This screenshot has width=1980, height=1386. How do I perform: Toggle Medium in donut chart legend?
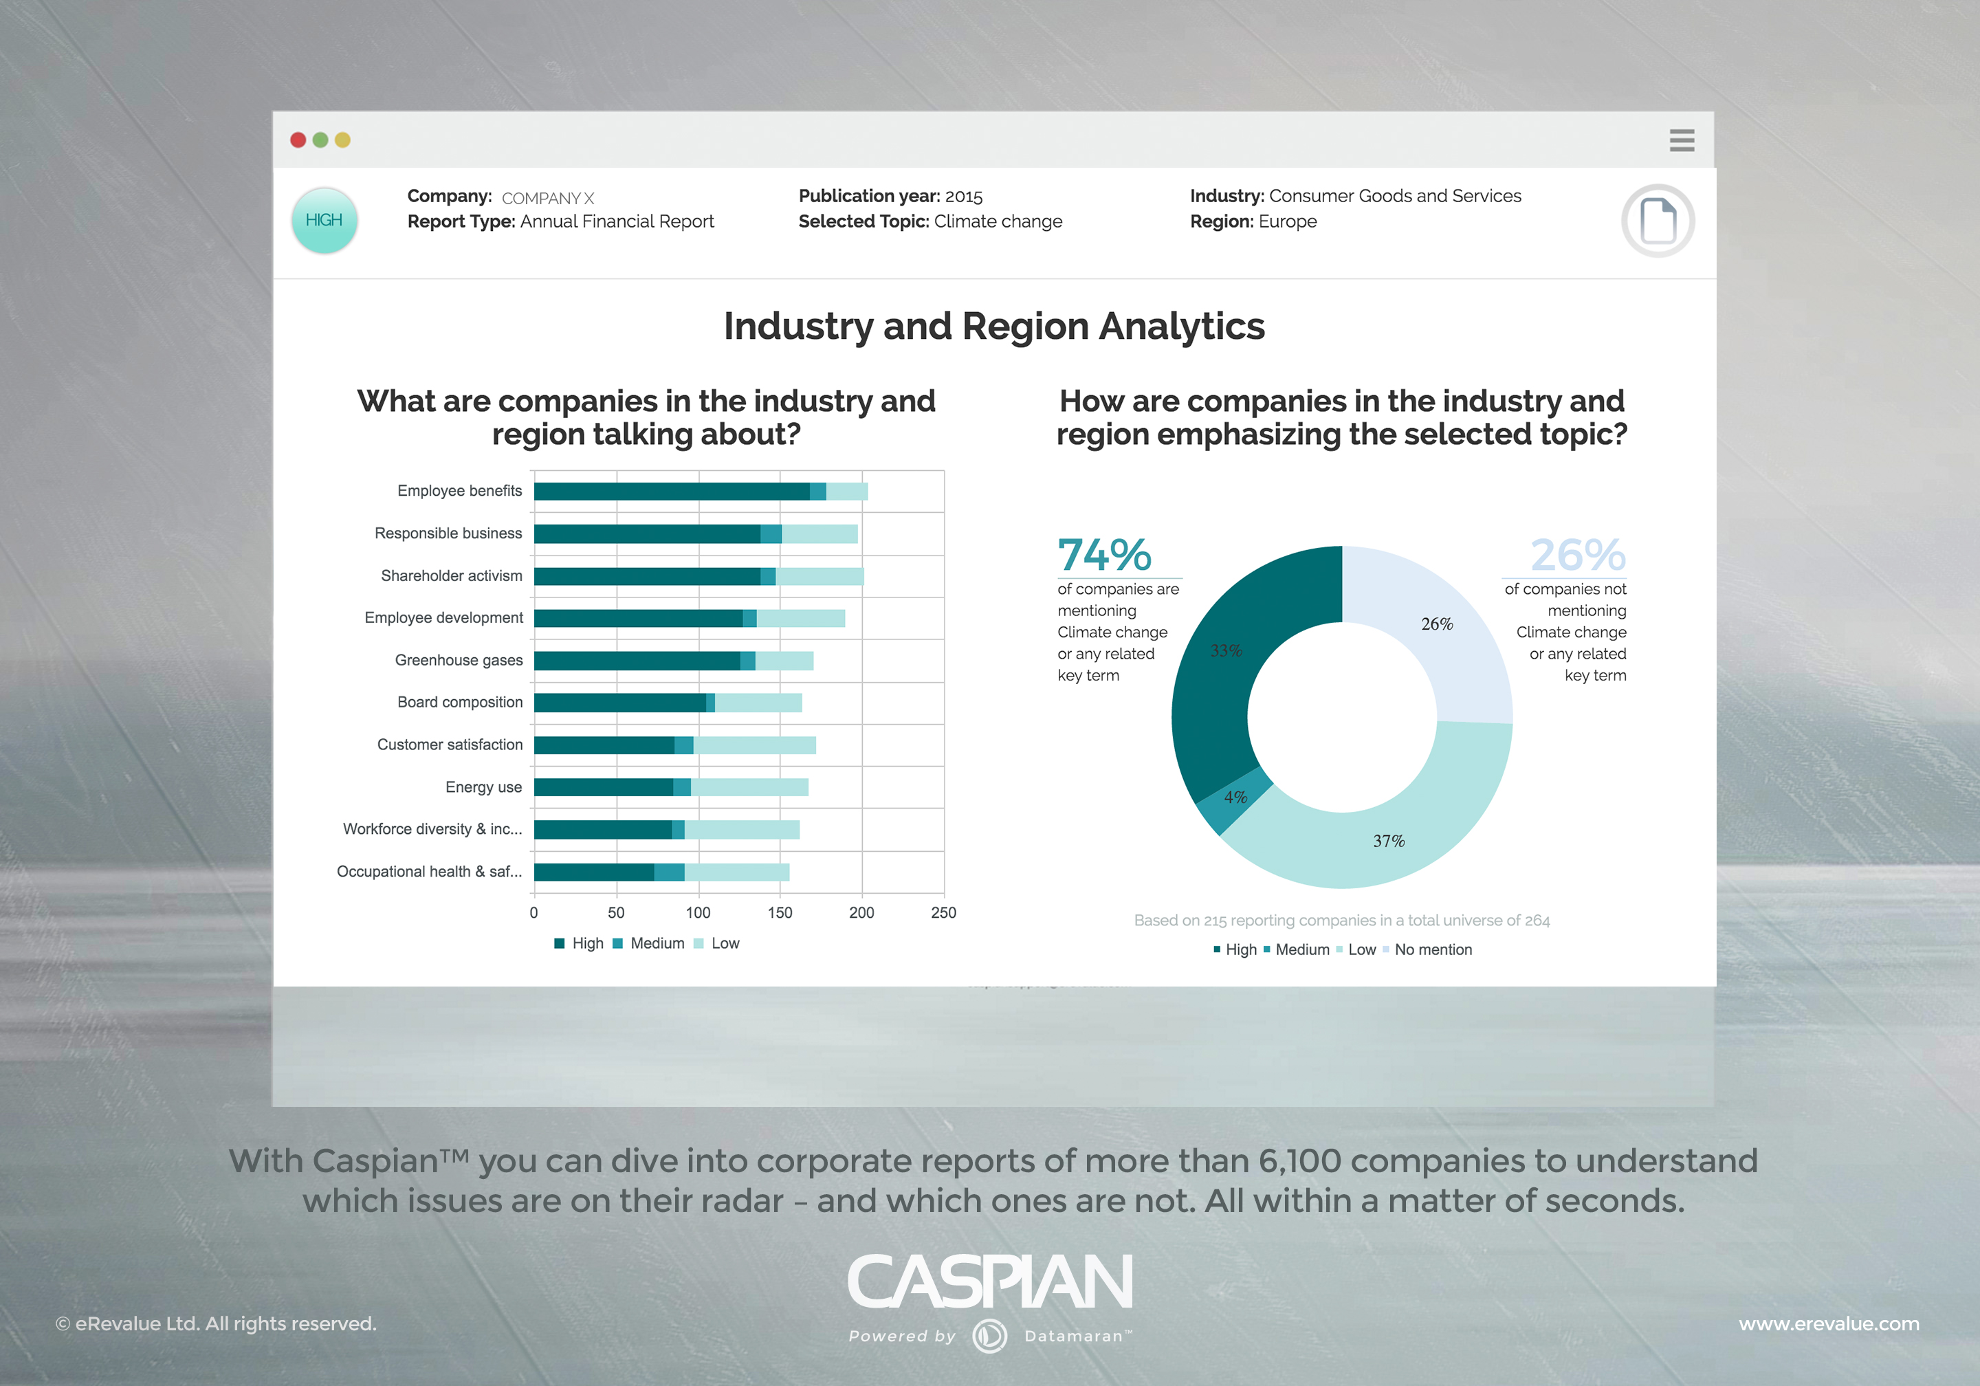1296,949
